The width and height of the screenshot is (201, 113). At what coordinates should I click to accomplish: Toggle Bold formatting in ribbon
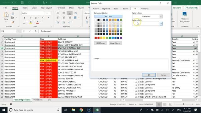click(24, 18)
